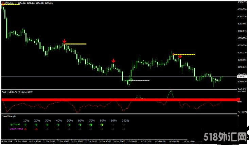Click the dimmed Down Trend 70% arrow
The image size is (249, 145).
point(91,129)
